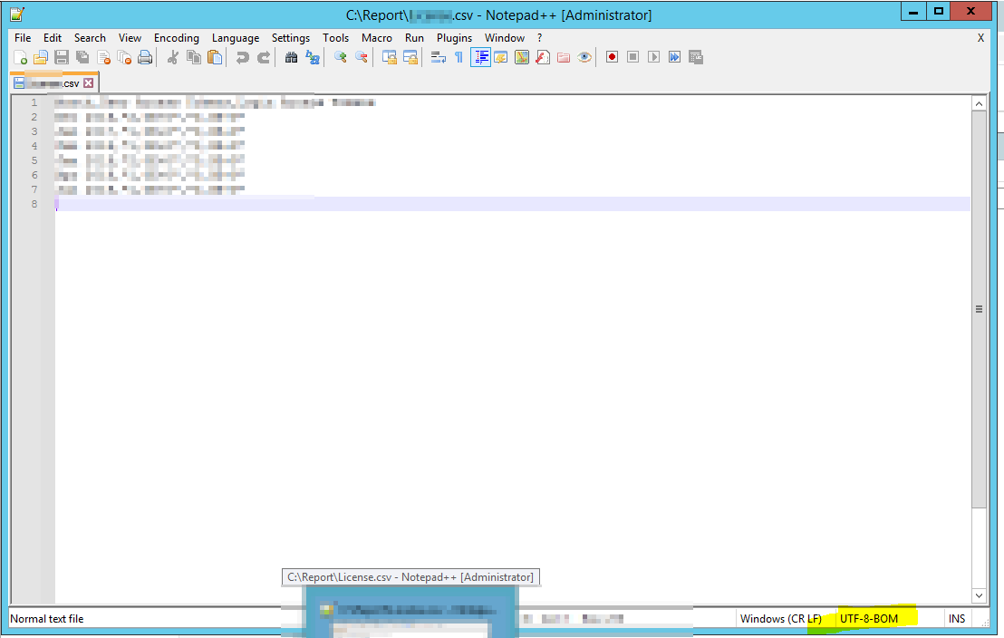Open the Function List panel icon

[543, 58]
